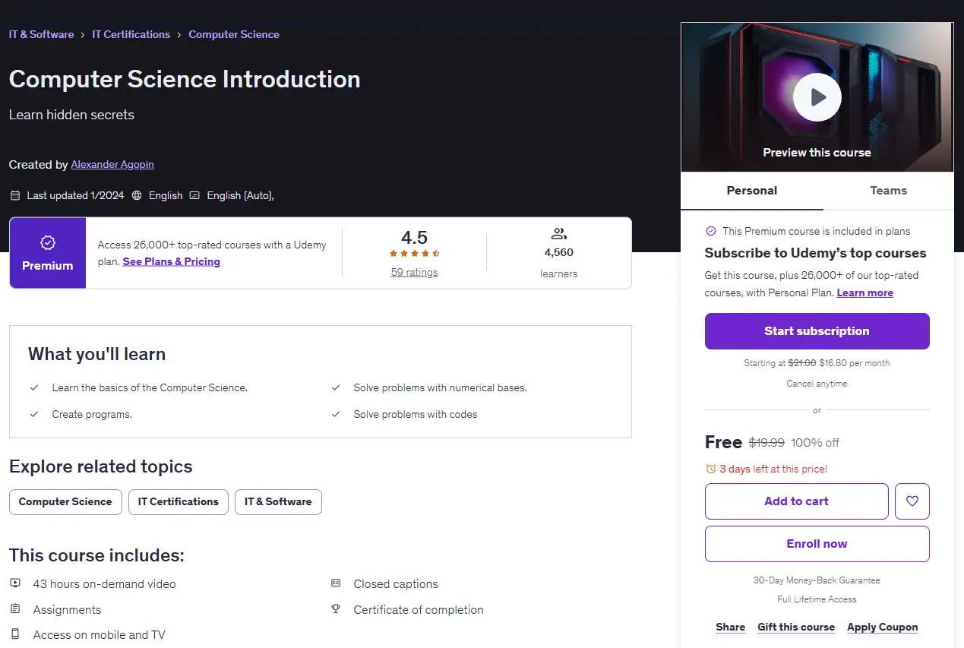Click the 4.5 rating score
Screen dimensions: 964x648
point(415,236)
